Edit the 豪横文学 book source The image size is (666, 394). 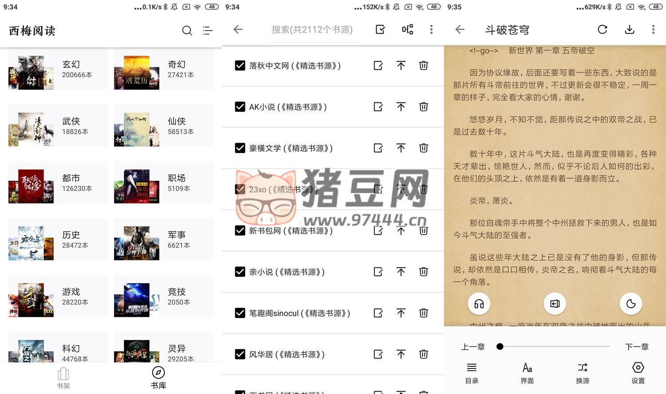pos(378,148)
